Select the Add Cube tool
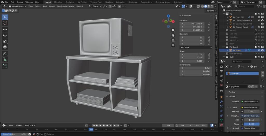Viewport: 266px width, 136px height. click(5, 66)
